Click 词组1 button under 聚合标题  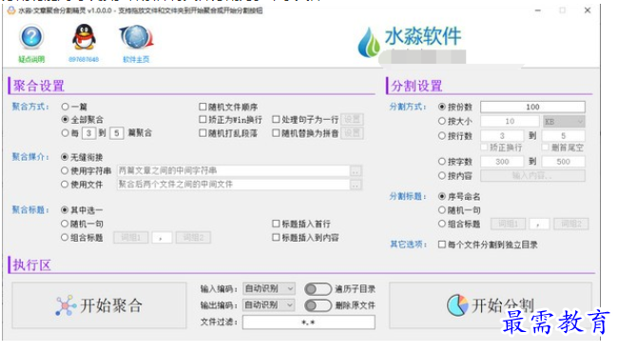pos(131,237)
